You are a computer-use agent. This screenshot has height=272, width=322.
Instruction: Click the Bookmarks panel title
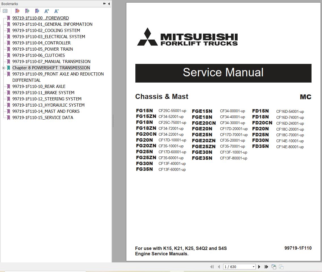click(10, 4)
